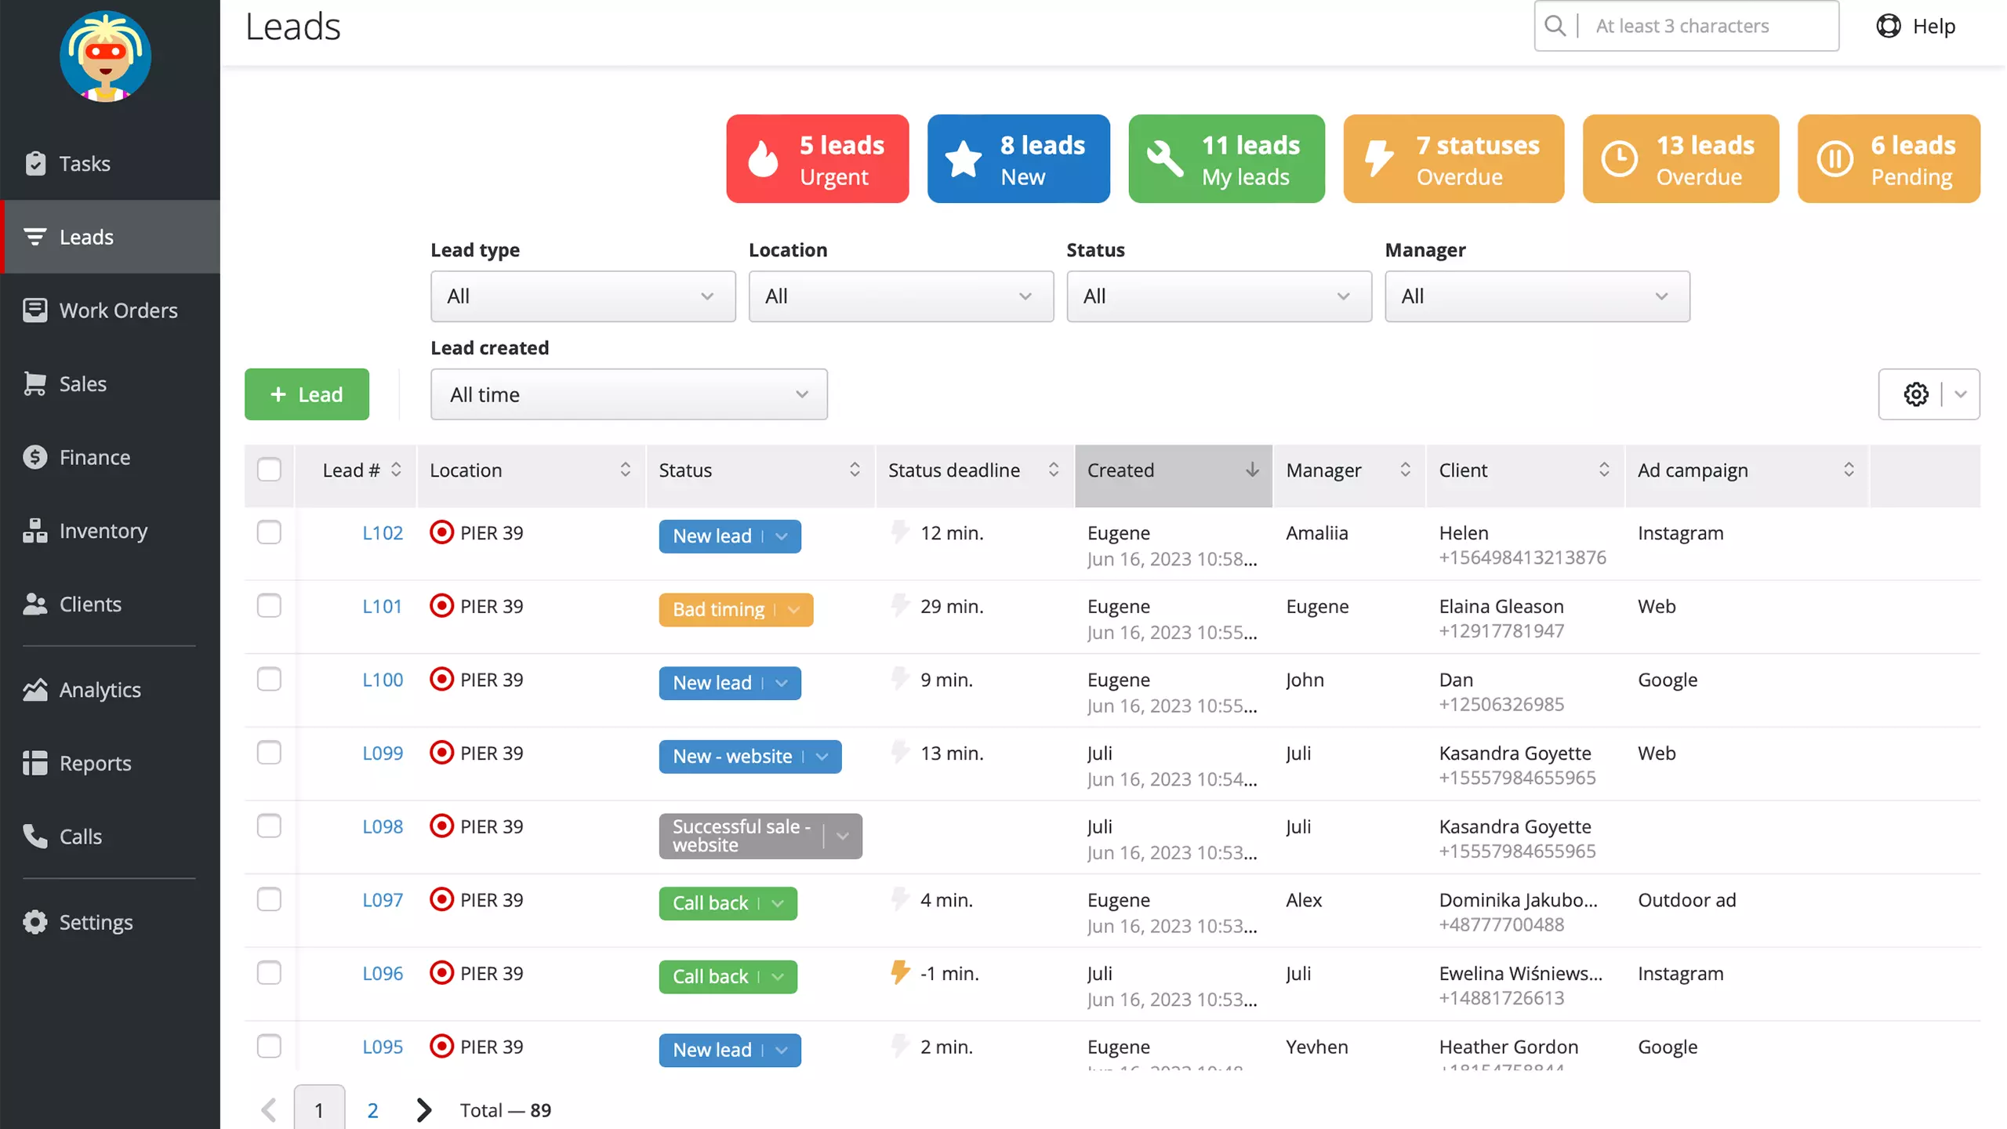Viewport: 2007px width, 1129px height.
Task: Click the search input field
Action: pyautogui.click(x=1686, y=25)
